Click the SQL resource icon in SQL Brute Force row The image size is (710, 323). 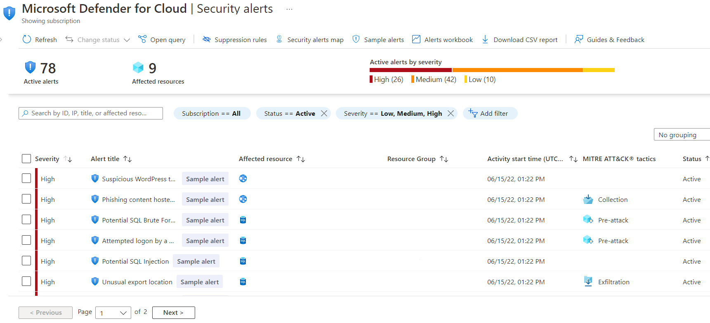coord(243,220)
